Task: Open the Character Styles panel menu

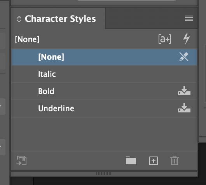Action: pos(189,18)
